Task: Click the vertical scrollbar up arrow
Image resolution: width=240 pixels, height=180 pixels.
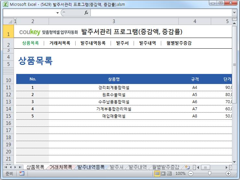Action: coord(234,23)
